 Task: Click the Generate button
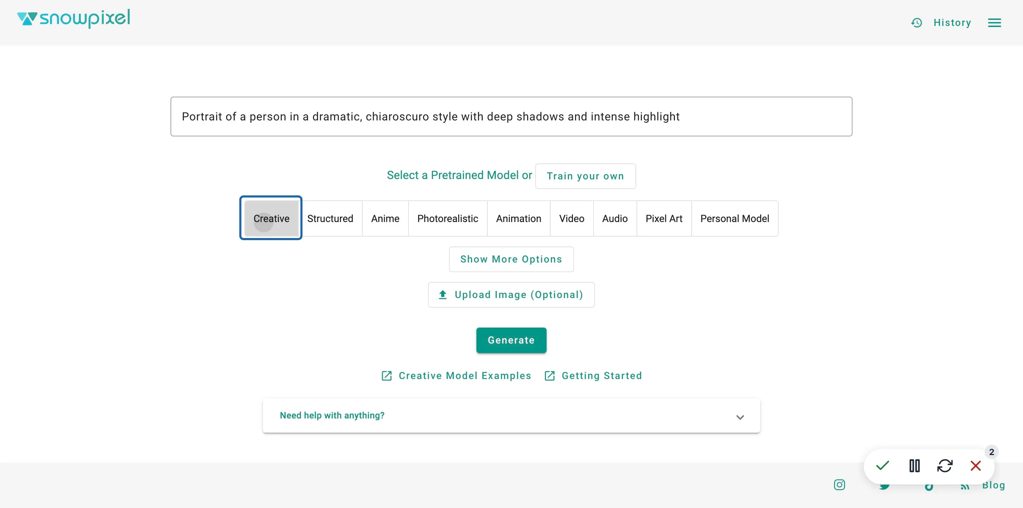(511, 340)
